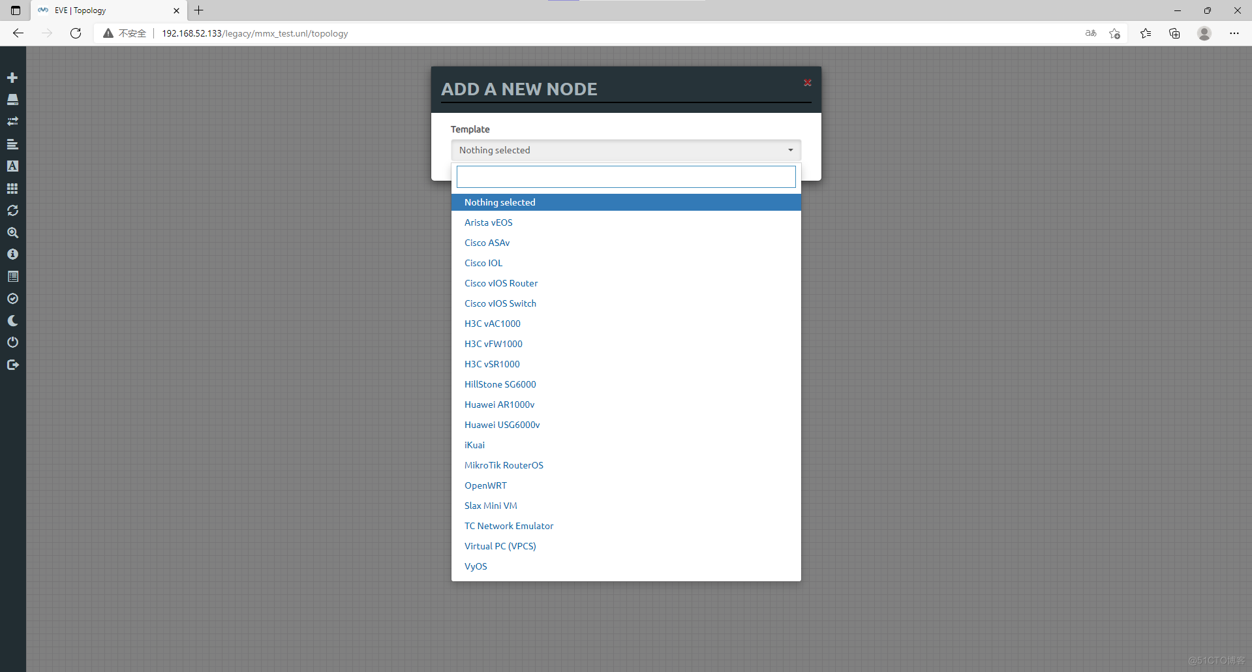Click the browser translate icon

pos(1091,33)
